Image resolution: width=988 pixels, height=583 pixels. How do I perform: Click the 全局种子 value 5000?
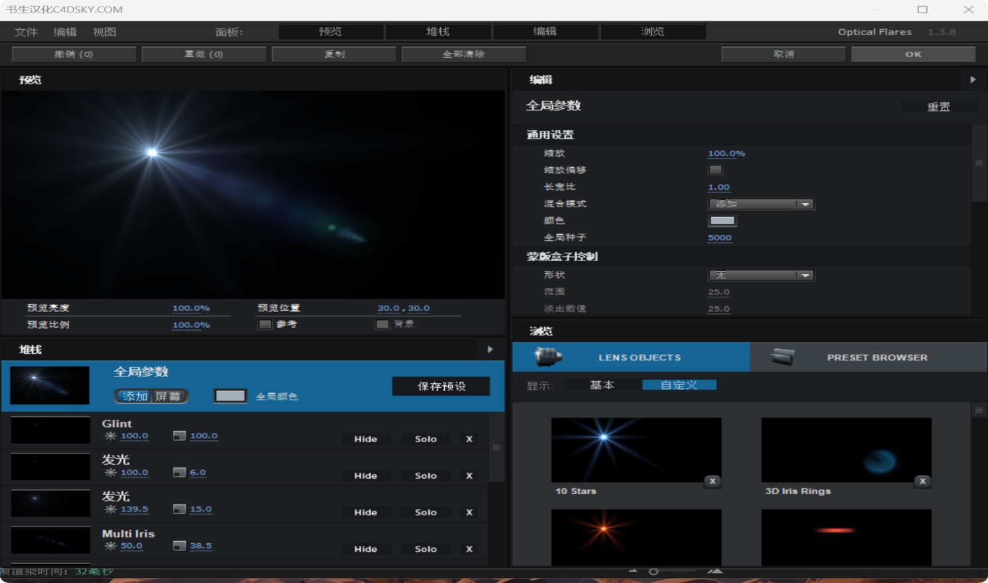click(x=720, y=238)
